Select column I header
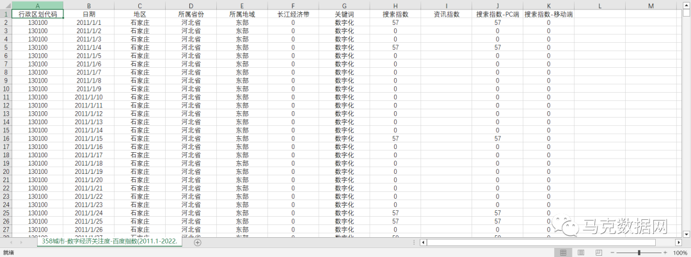The height and width of the screenshot is (257, 691). pos(447,6)
